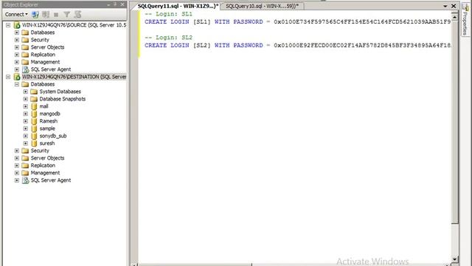Viewport: 472px width, 266px height.
Task: Collapse the DESTINATION server node
Action: coord(8,77)
